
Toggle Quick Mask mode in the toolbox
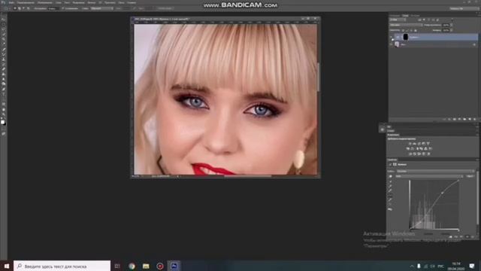[x=3, y=134]
